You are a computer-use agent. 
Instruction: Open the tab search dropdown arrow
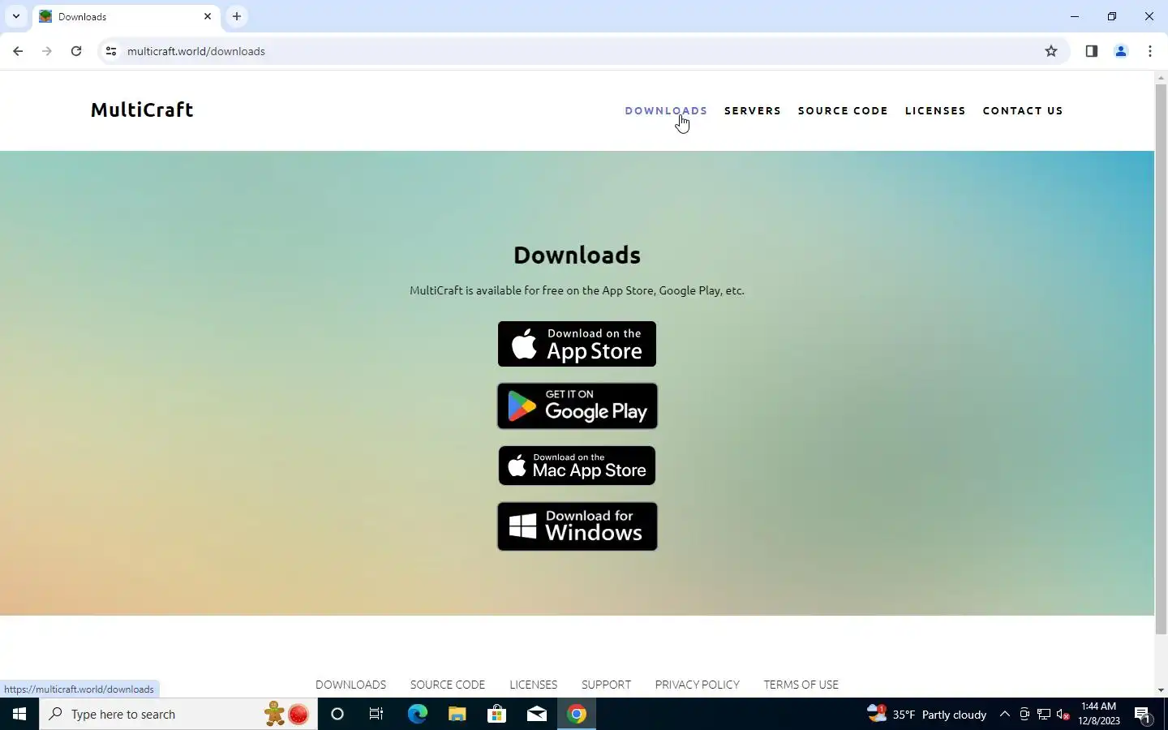15,16
